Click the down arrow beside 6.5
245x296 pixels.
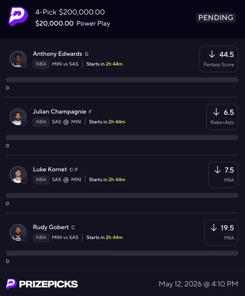tap(216, 112)
